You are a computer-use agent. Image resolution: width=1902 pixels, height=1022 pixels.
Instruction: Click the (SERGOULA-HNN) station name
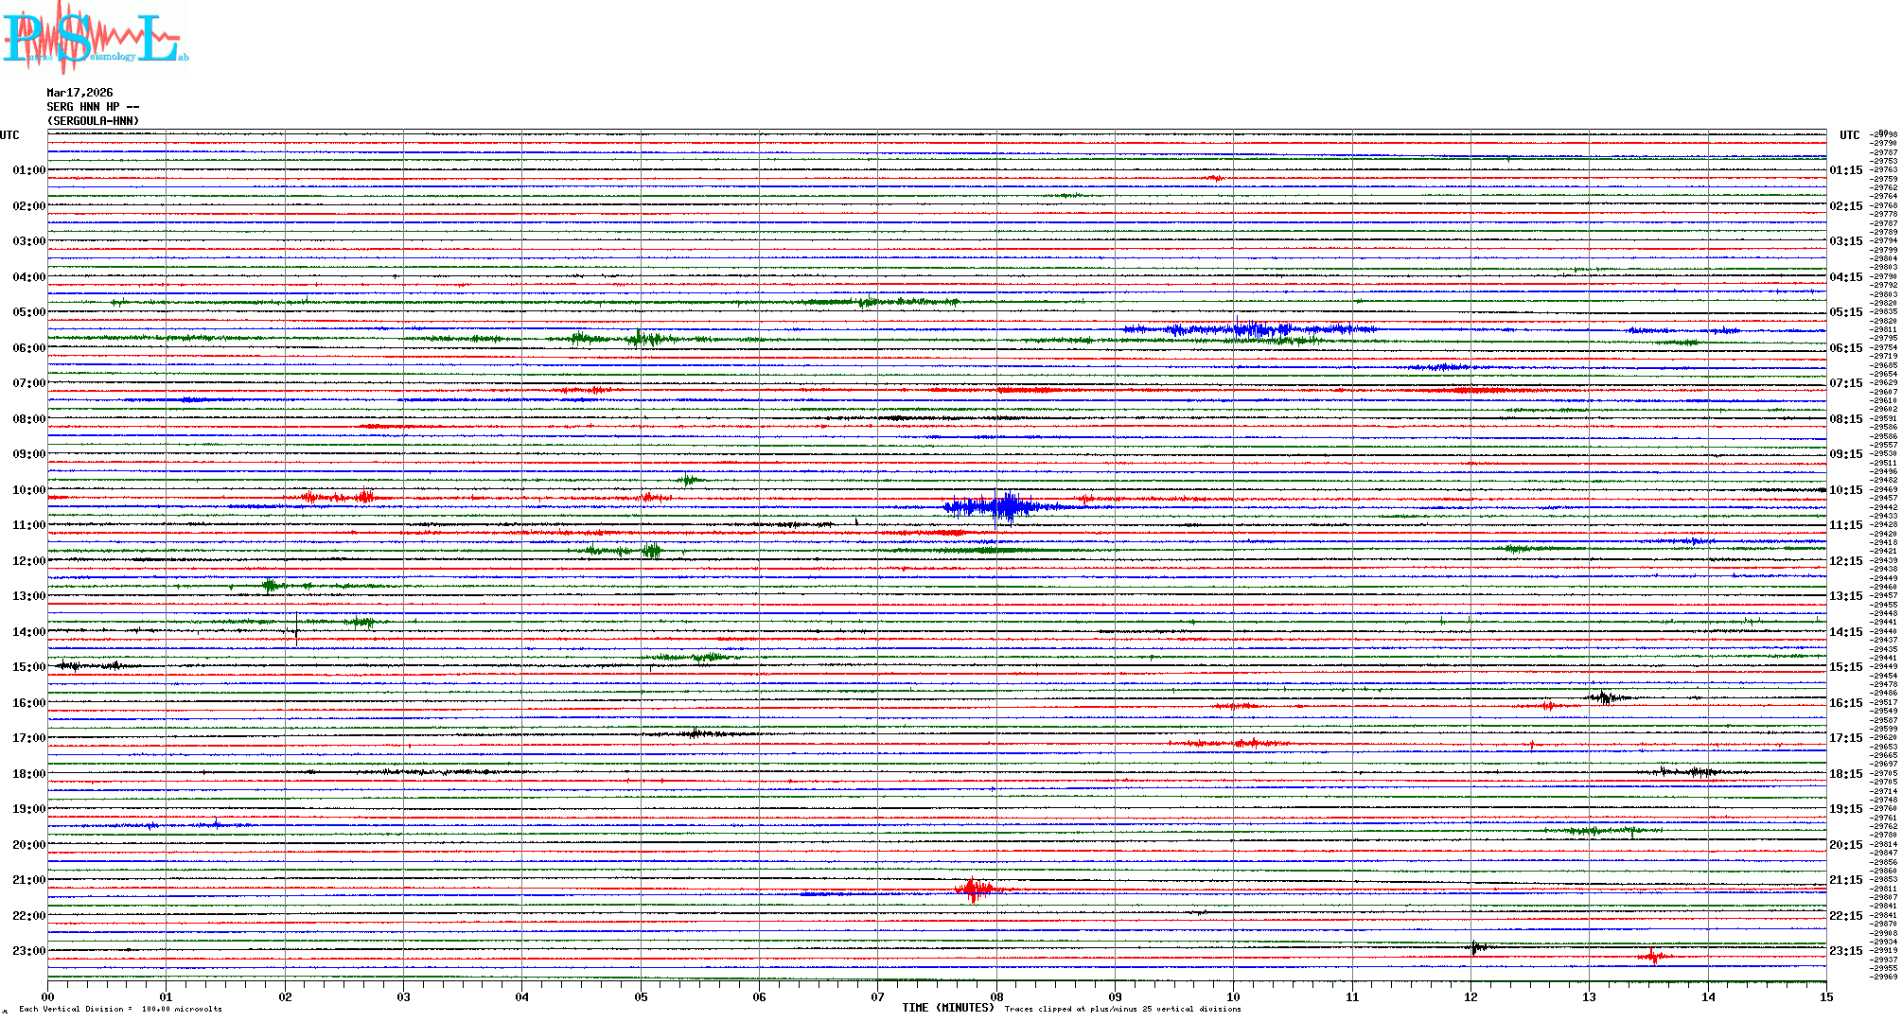pyautogui.click(x=93, y=121)
